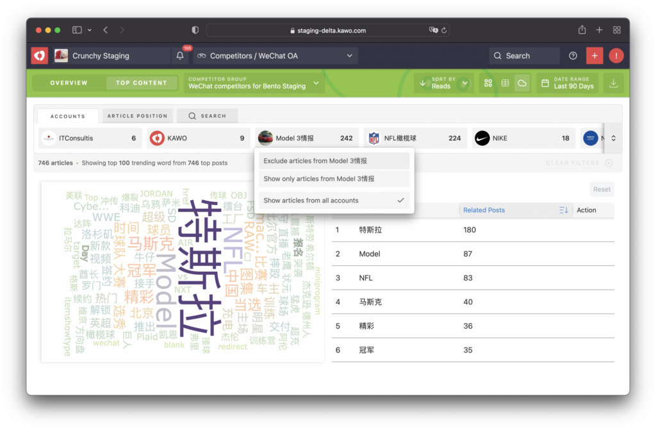Click the privacy shield icon
Viewport: 656px width, 430px height.
point(195,30)
